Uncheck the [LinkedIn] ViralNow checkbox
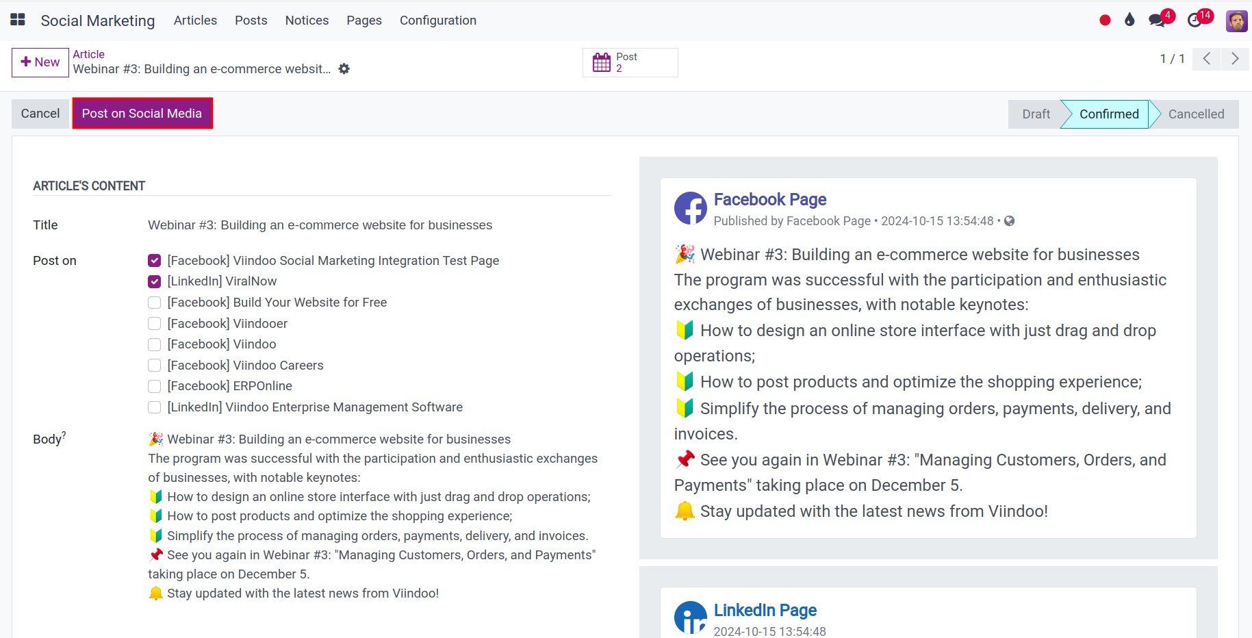1252x638 pixels. coord(155,281)
